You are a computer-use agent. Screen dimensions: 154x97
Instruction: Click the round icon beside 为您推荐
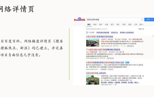87,32
